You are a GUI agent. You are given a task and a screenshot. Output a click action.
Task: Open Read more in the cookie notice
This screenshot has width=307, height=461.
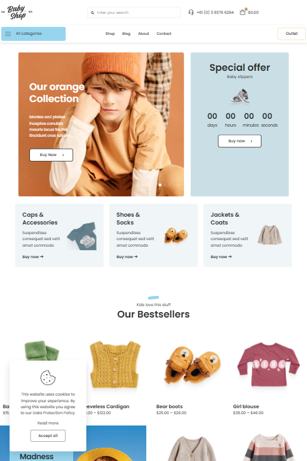[x=48, y=423]
